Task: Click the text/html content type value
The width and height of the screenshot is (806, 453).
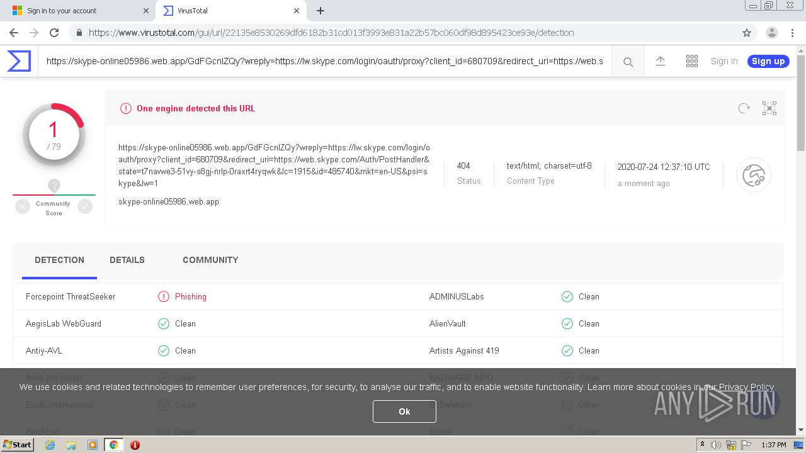Action: [549, 166]
